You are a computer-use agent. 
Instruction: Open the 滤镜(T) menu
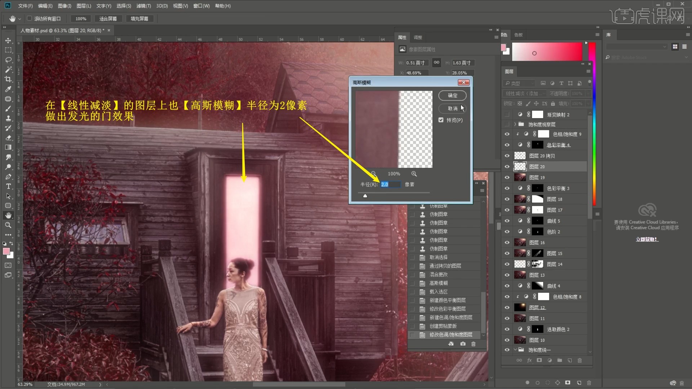143,6
